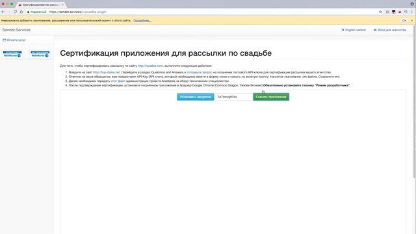The image size is (416, 234).
Task: Click 'этот файл' link in step 3
Action: (118, 81)
